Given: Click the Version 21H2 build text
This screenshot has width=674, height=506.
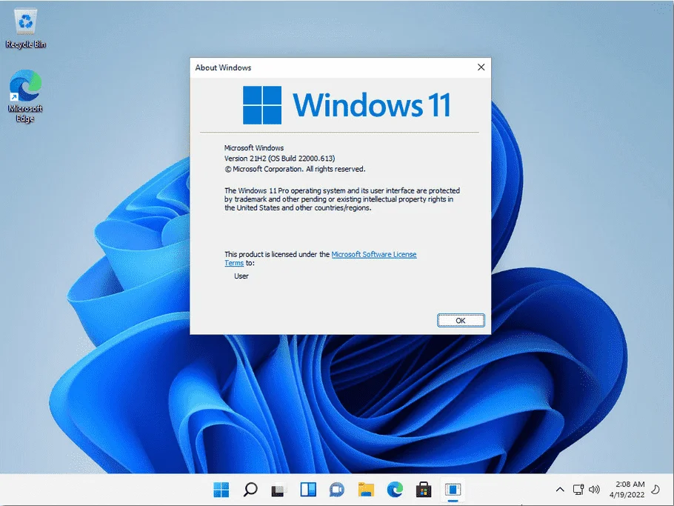Looking at the screenshot, I should coord(280,159).
